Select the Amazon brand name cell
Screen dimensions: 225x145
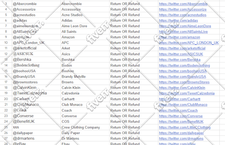tap(85, 37)
